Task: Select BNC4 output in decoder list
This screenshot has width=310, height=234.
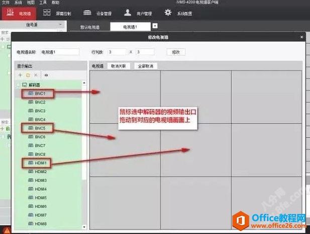Action: point(40,120)
